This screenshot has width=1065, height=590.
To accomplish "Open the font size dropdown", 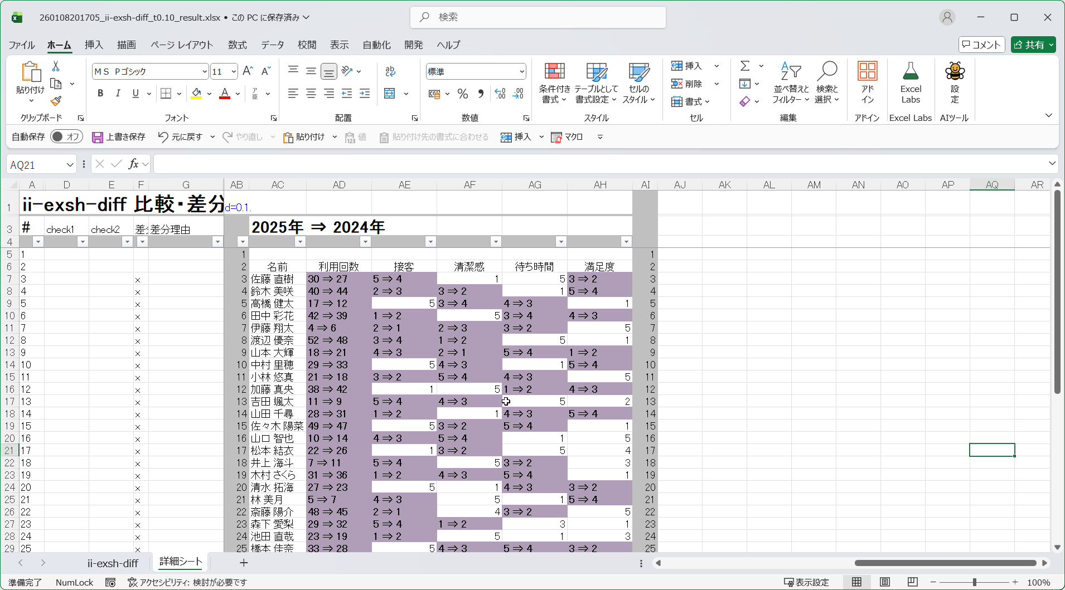I will 234,71.
